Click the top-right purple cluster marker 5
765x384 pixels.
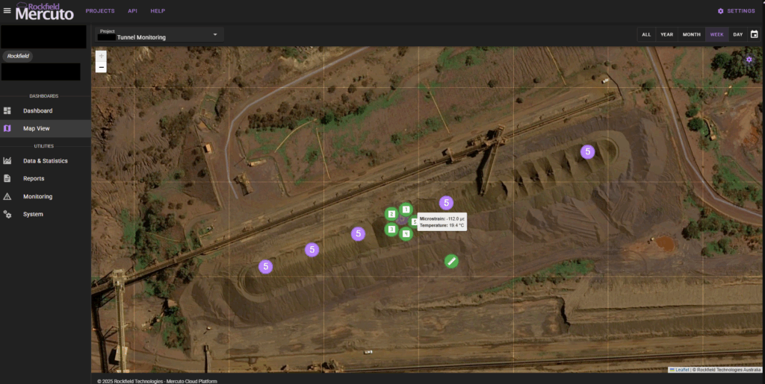[x=587, y=151]
